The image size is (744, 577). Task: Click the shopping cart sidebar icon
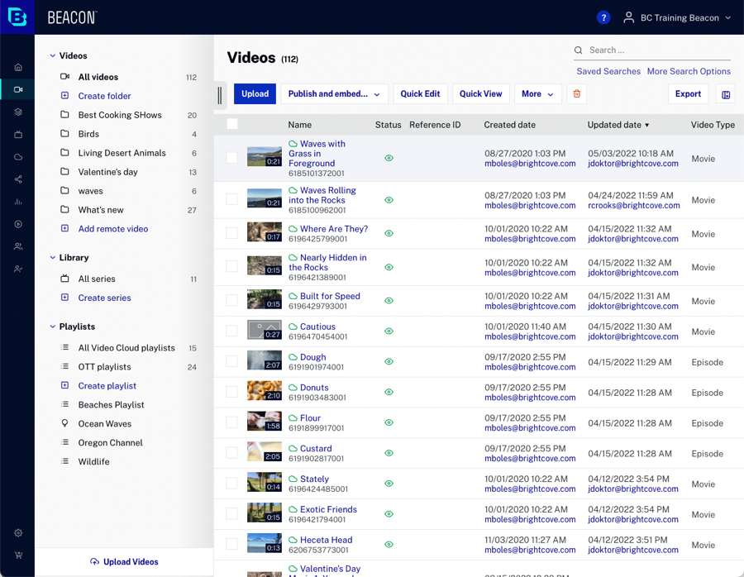(18, 556)
